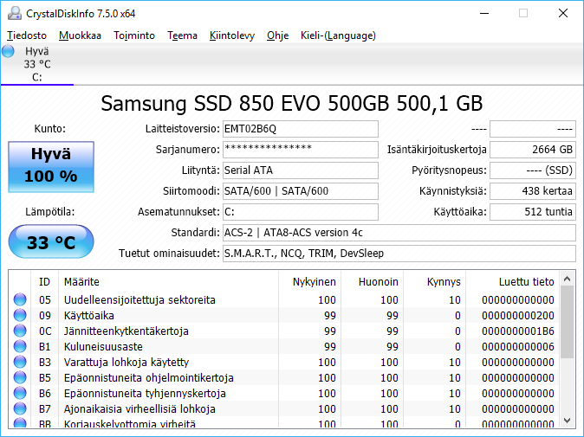Click raw value 000000000200
The width and height of the screenshot is (584, 437).
(517, 316)
